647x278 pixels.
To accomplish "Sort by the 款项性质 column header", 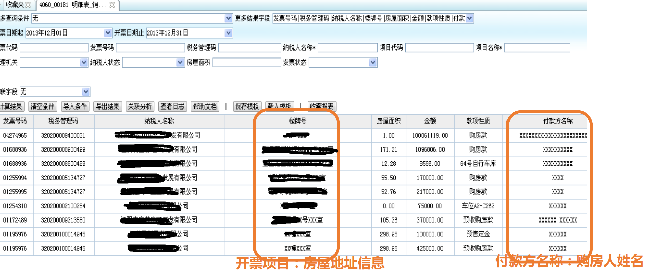I will tap(478, 121).
